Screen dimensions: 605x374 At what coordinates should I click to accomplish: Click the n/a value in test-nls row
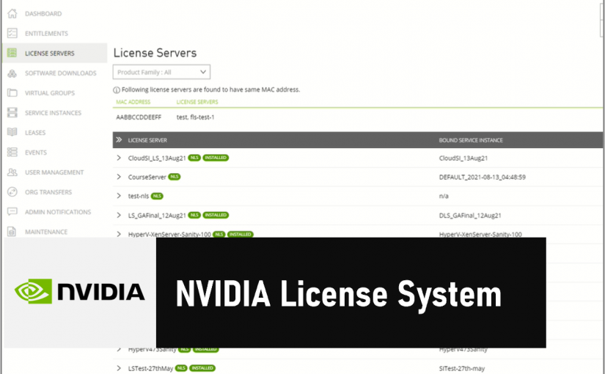coord(444,196)
